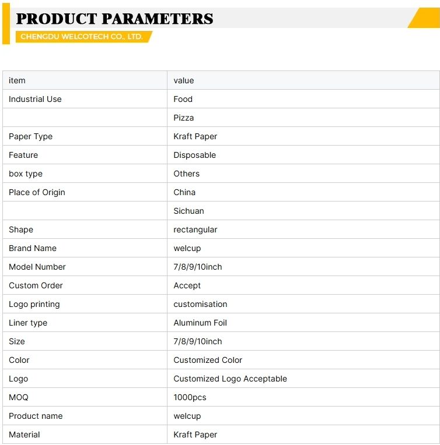440x445 pixels.
Task: Click the Customized Logo Acceptable text
Action: (231, 379)
